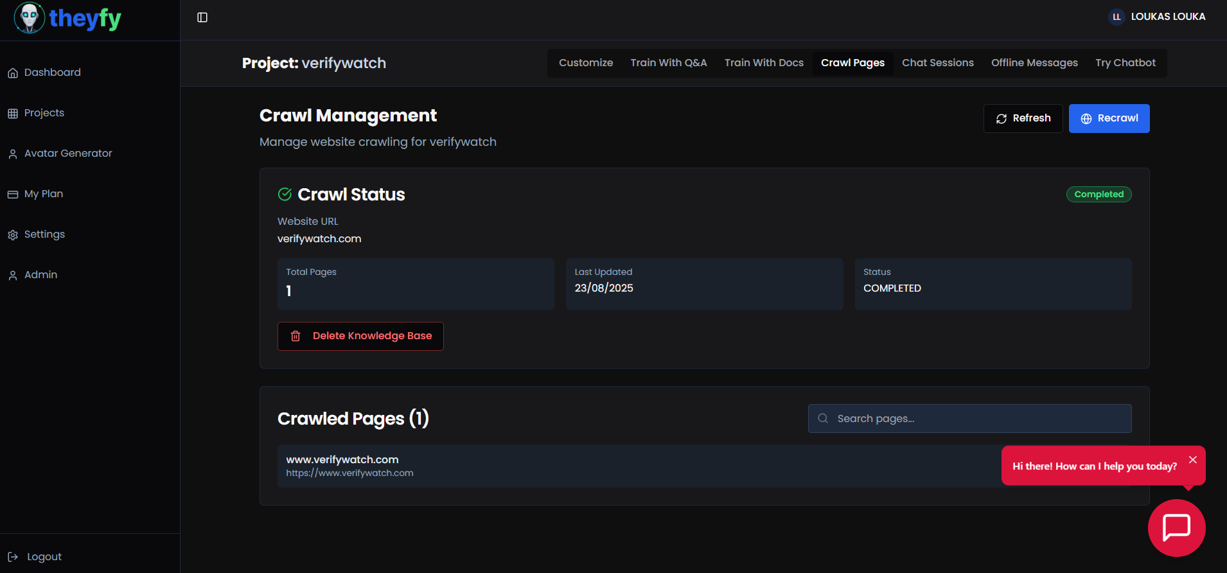Click the Project: verifywatch heading

click(314, 63)
